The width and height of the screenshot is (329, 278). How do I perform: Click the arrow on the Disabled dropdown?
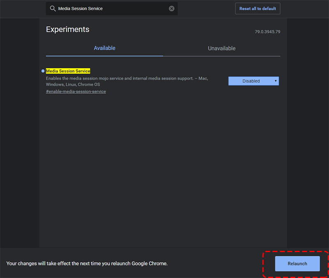pyautogui.click(x=276, y=81)
